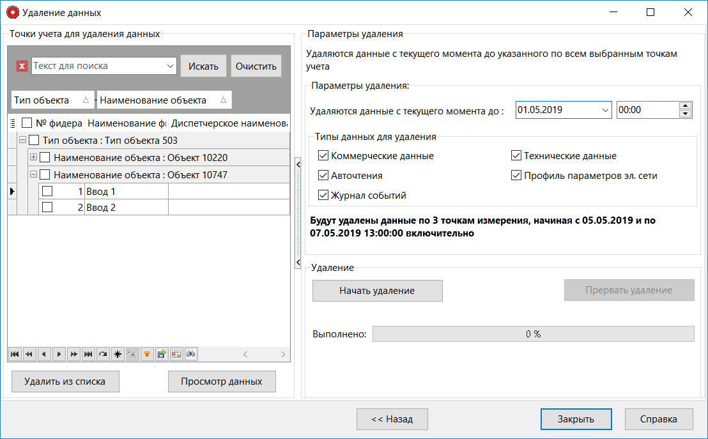Step to the next record
Image resolution: width=708 pixels, height=439 pixels.
tap(58, 354)
